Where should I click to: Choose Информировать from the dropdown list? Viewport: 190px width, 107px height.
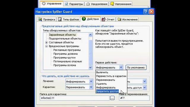point(111,87)
